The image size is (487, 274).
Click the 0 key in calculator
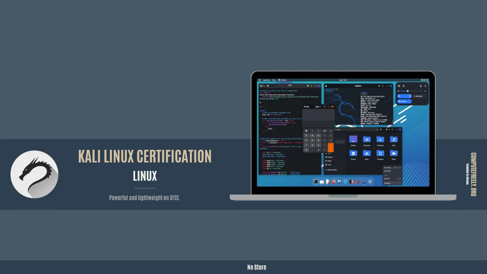point(306,150)
